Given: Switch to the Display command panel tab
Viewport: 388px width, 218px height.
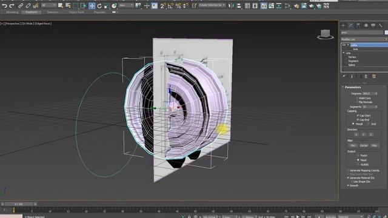Looking at the screenshot, I should pos(373,25).
